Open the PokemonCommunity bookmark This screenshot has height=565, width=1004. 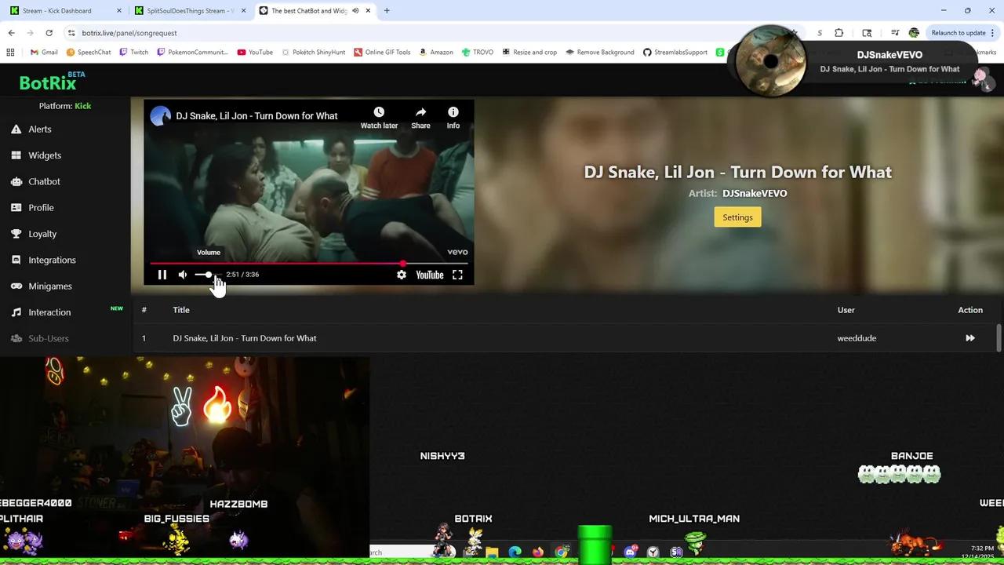[193, 53]
